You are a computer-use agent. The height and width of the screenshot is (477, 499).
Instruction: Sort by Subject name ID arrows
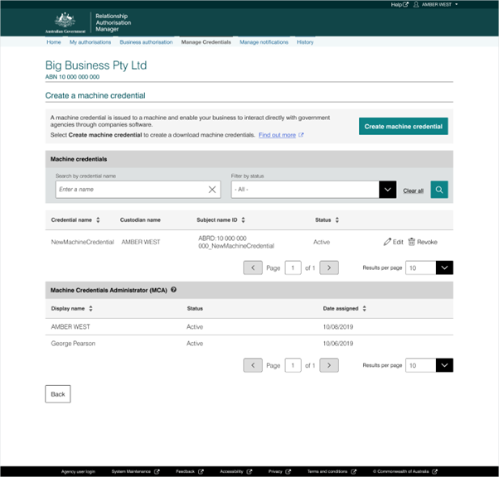coord(243,220)
